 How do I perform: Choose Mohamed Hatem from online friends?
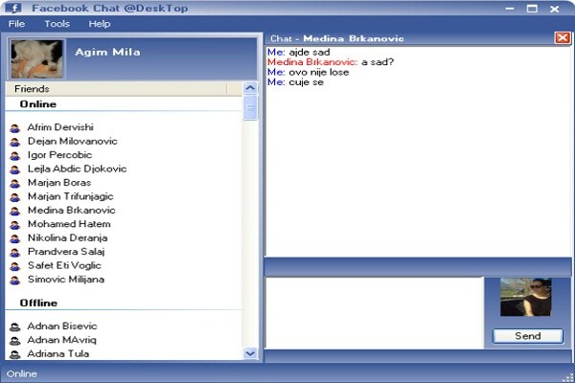(x=69, y=224)
